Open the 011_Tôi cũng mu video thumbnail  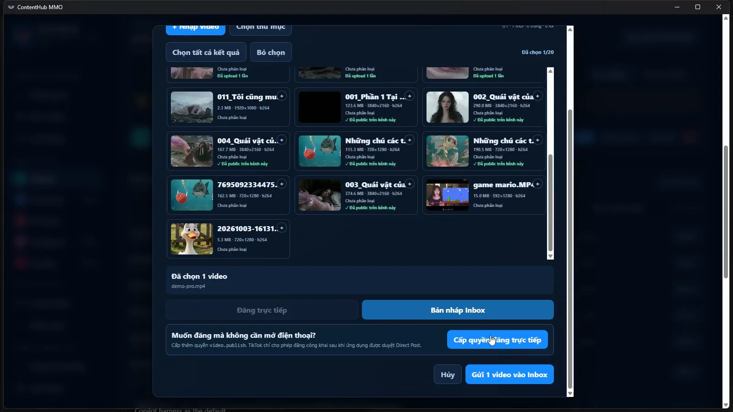coord(192,107)
